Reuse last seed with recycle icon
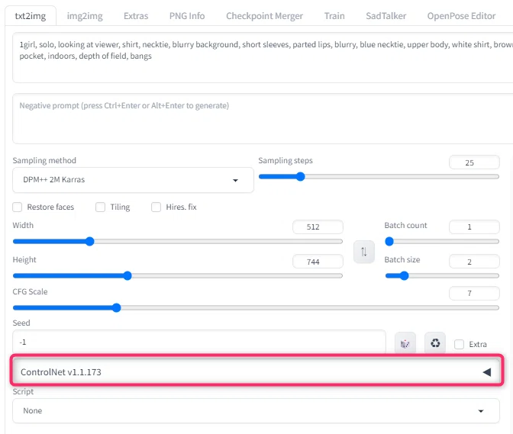This screenshot has width=513, height=434. tap(435, 343)
